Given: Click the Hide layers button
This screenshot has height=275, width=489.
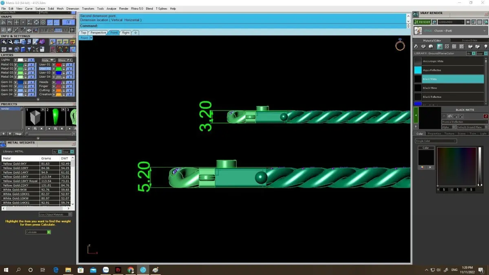Looking at the screenshot, I should [x=48, y=60].
